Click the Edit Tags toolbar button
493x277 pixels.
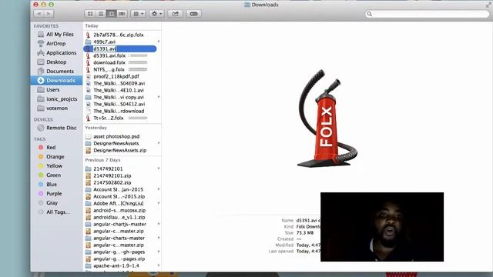pyautogui.click(x=193, y=14)
